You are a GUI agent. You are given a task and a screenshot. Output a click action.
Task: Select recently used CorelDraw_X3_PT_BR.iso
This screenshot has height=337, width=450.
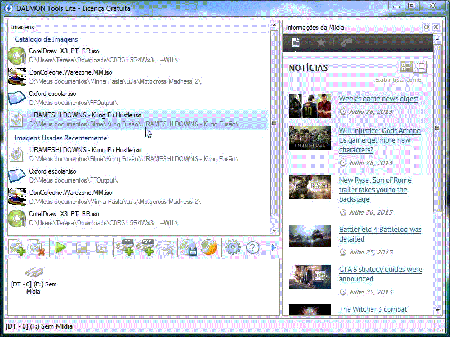point(138,218)
